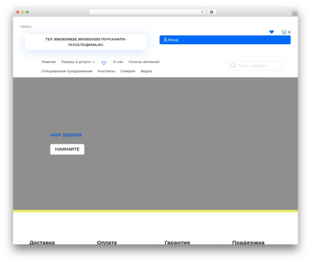Expand the Товары и услуги dropdown arrow
The image size is (311, 263).
pos(93,62)
